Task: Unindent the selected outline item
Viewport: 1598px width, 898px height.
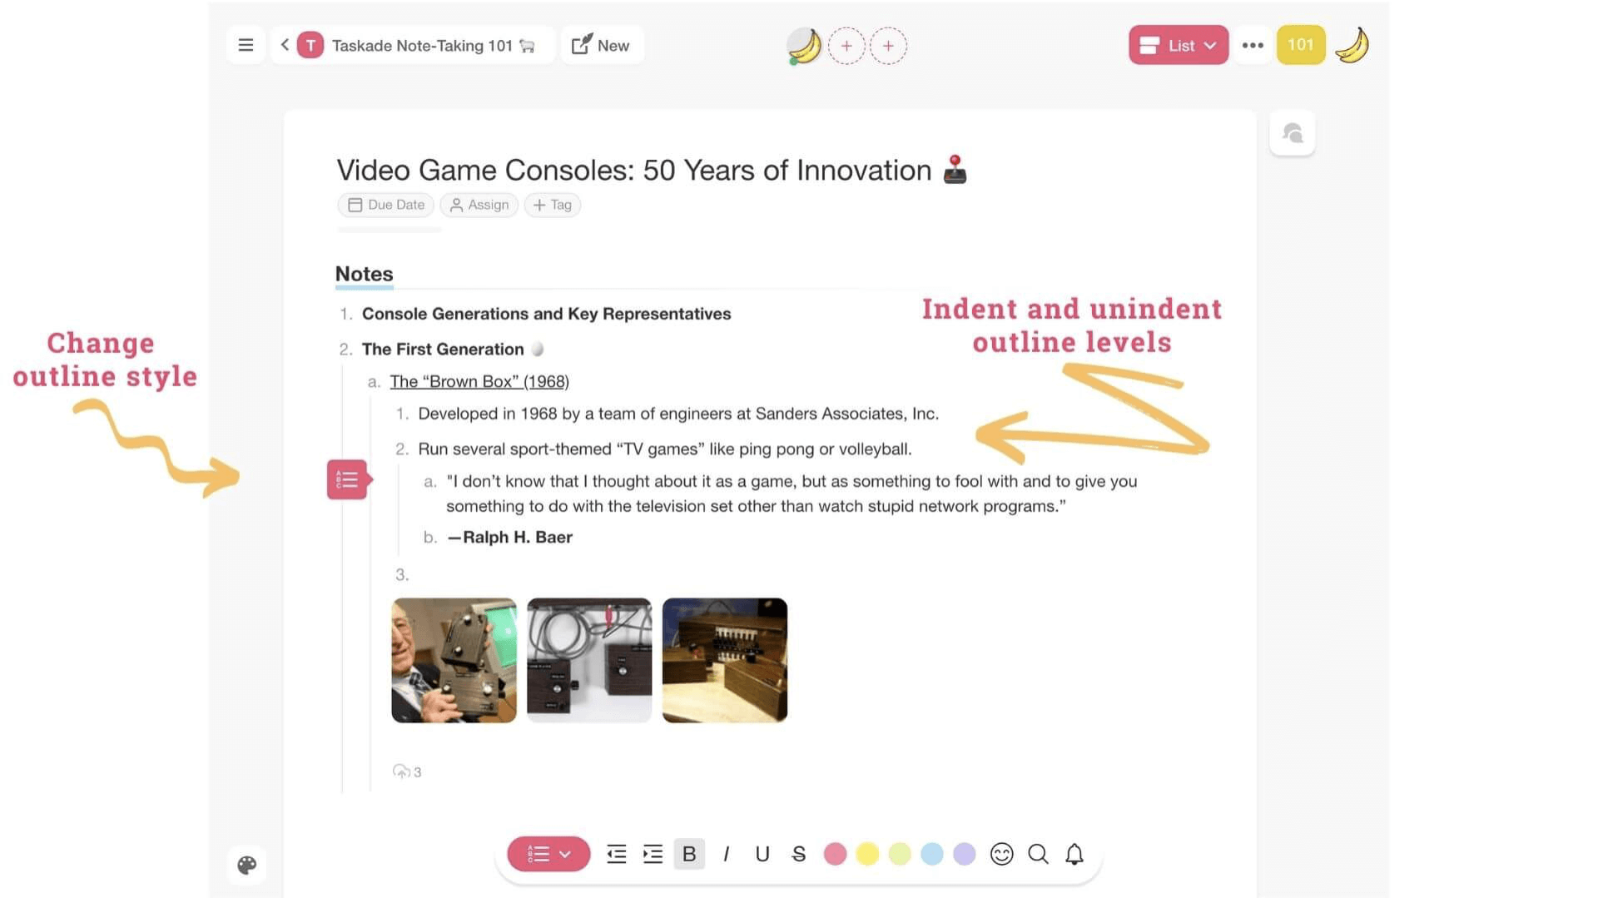Action: 616,854
